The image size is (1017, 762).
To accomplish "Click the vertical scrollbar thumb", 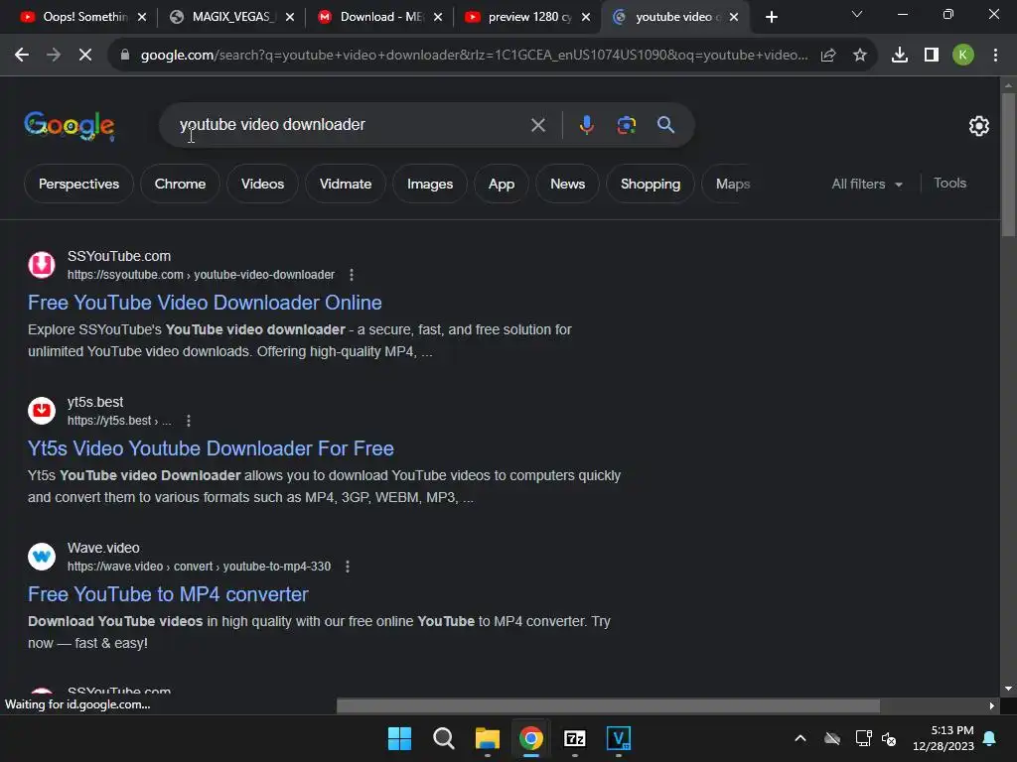I will click(1008, 165).
